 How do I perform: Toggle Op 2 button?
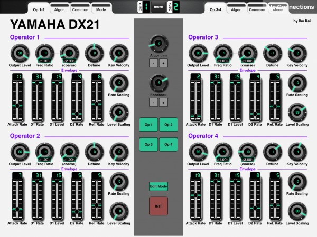(x=169, y=125)
